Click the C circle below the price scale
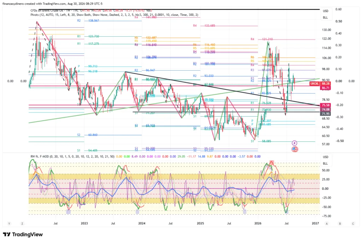 point(353,224)
